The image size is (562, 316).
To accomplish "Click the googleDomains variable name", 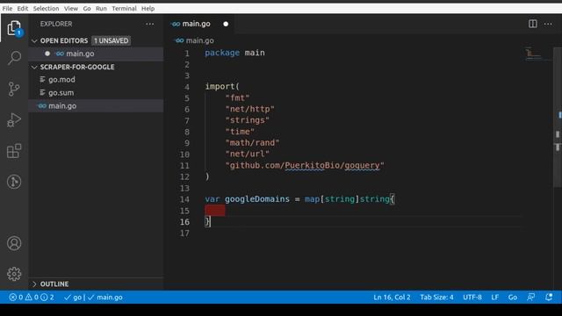I will [x=257, y=199].
